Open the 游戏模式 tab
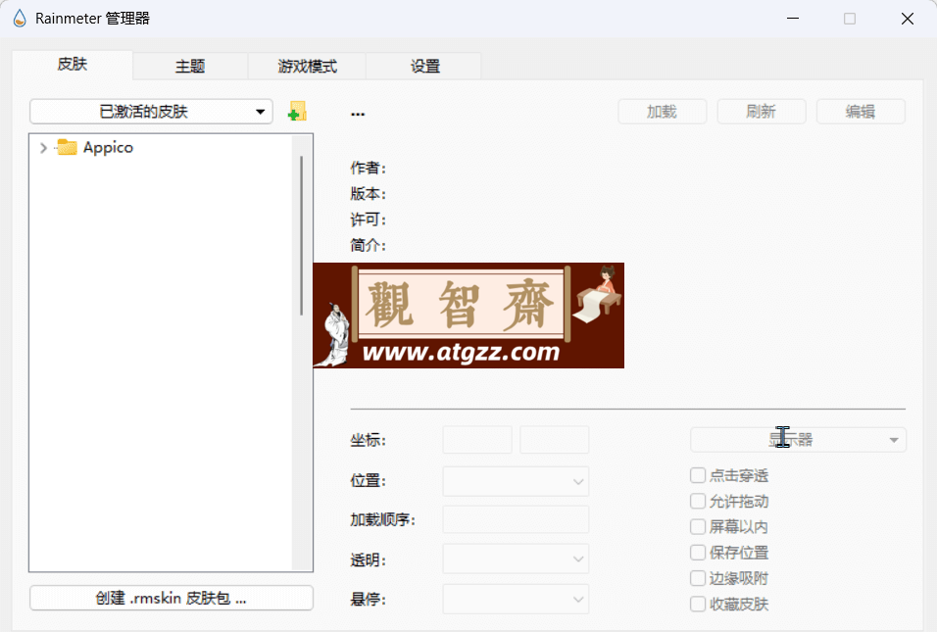Viewport: 937px width, 632px height. [x=307, y=67]
